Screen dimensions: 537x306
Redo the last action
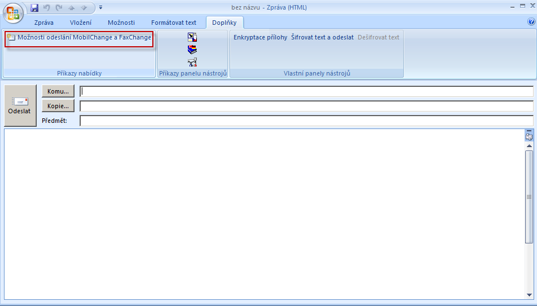59,7
